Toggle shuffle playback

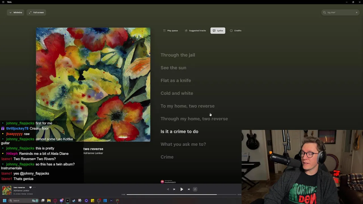tap(168, 189)
